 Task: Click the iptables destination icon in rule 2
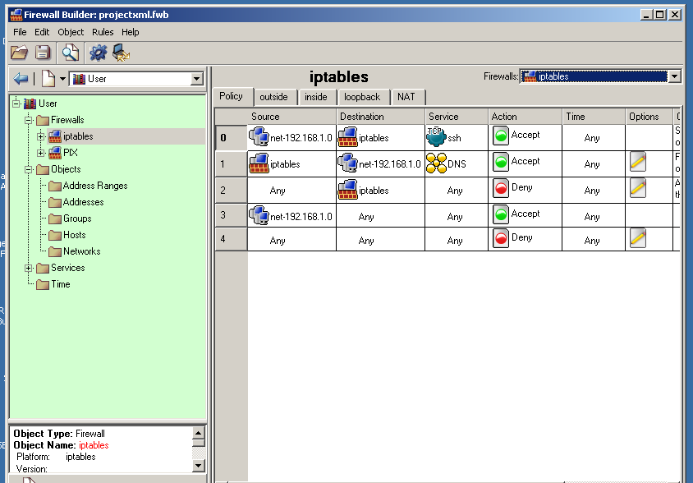click(x=348, y=189)
